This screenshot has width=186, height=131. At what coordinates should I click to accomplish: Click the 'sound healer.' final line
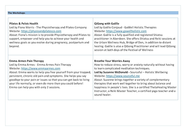point(103,95)
